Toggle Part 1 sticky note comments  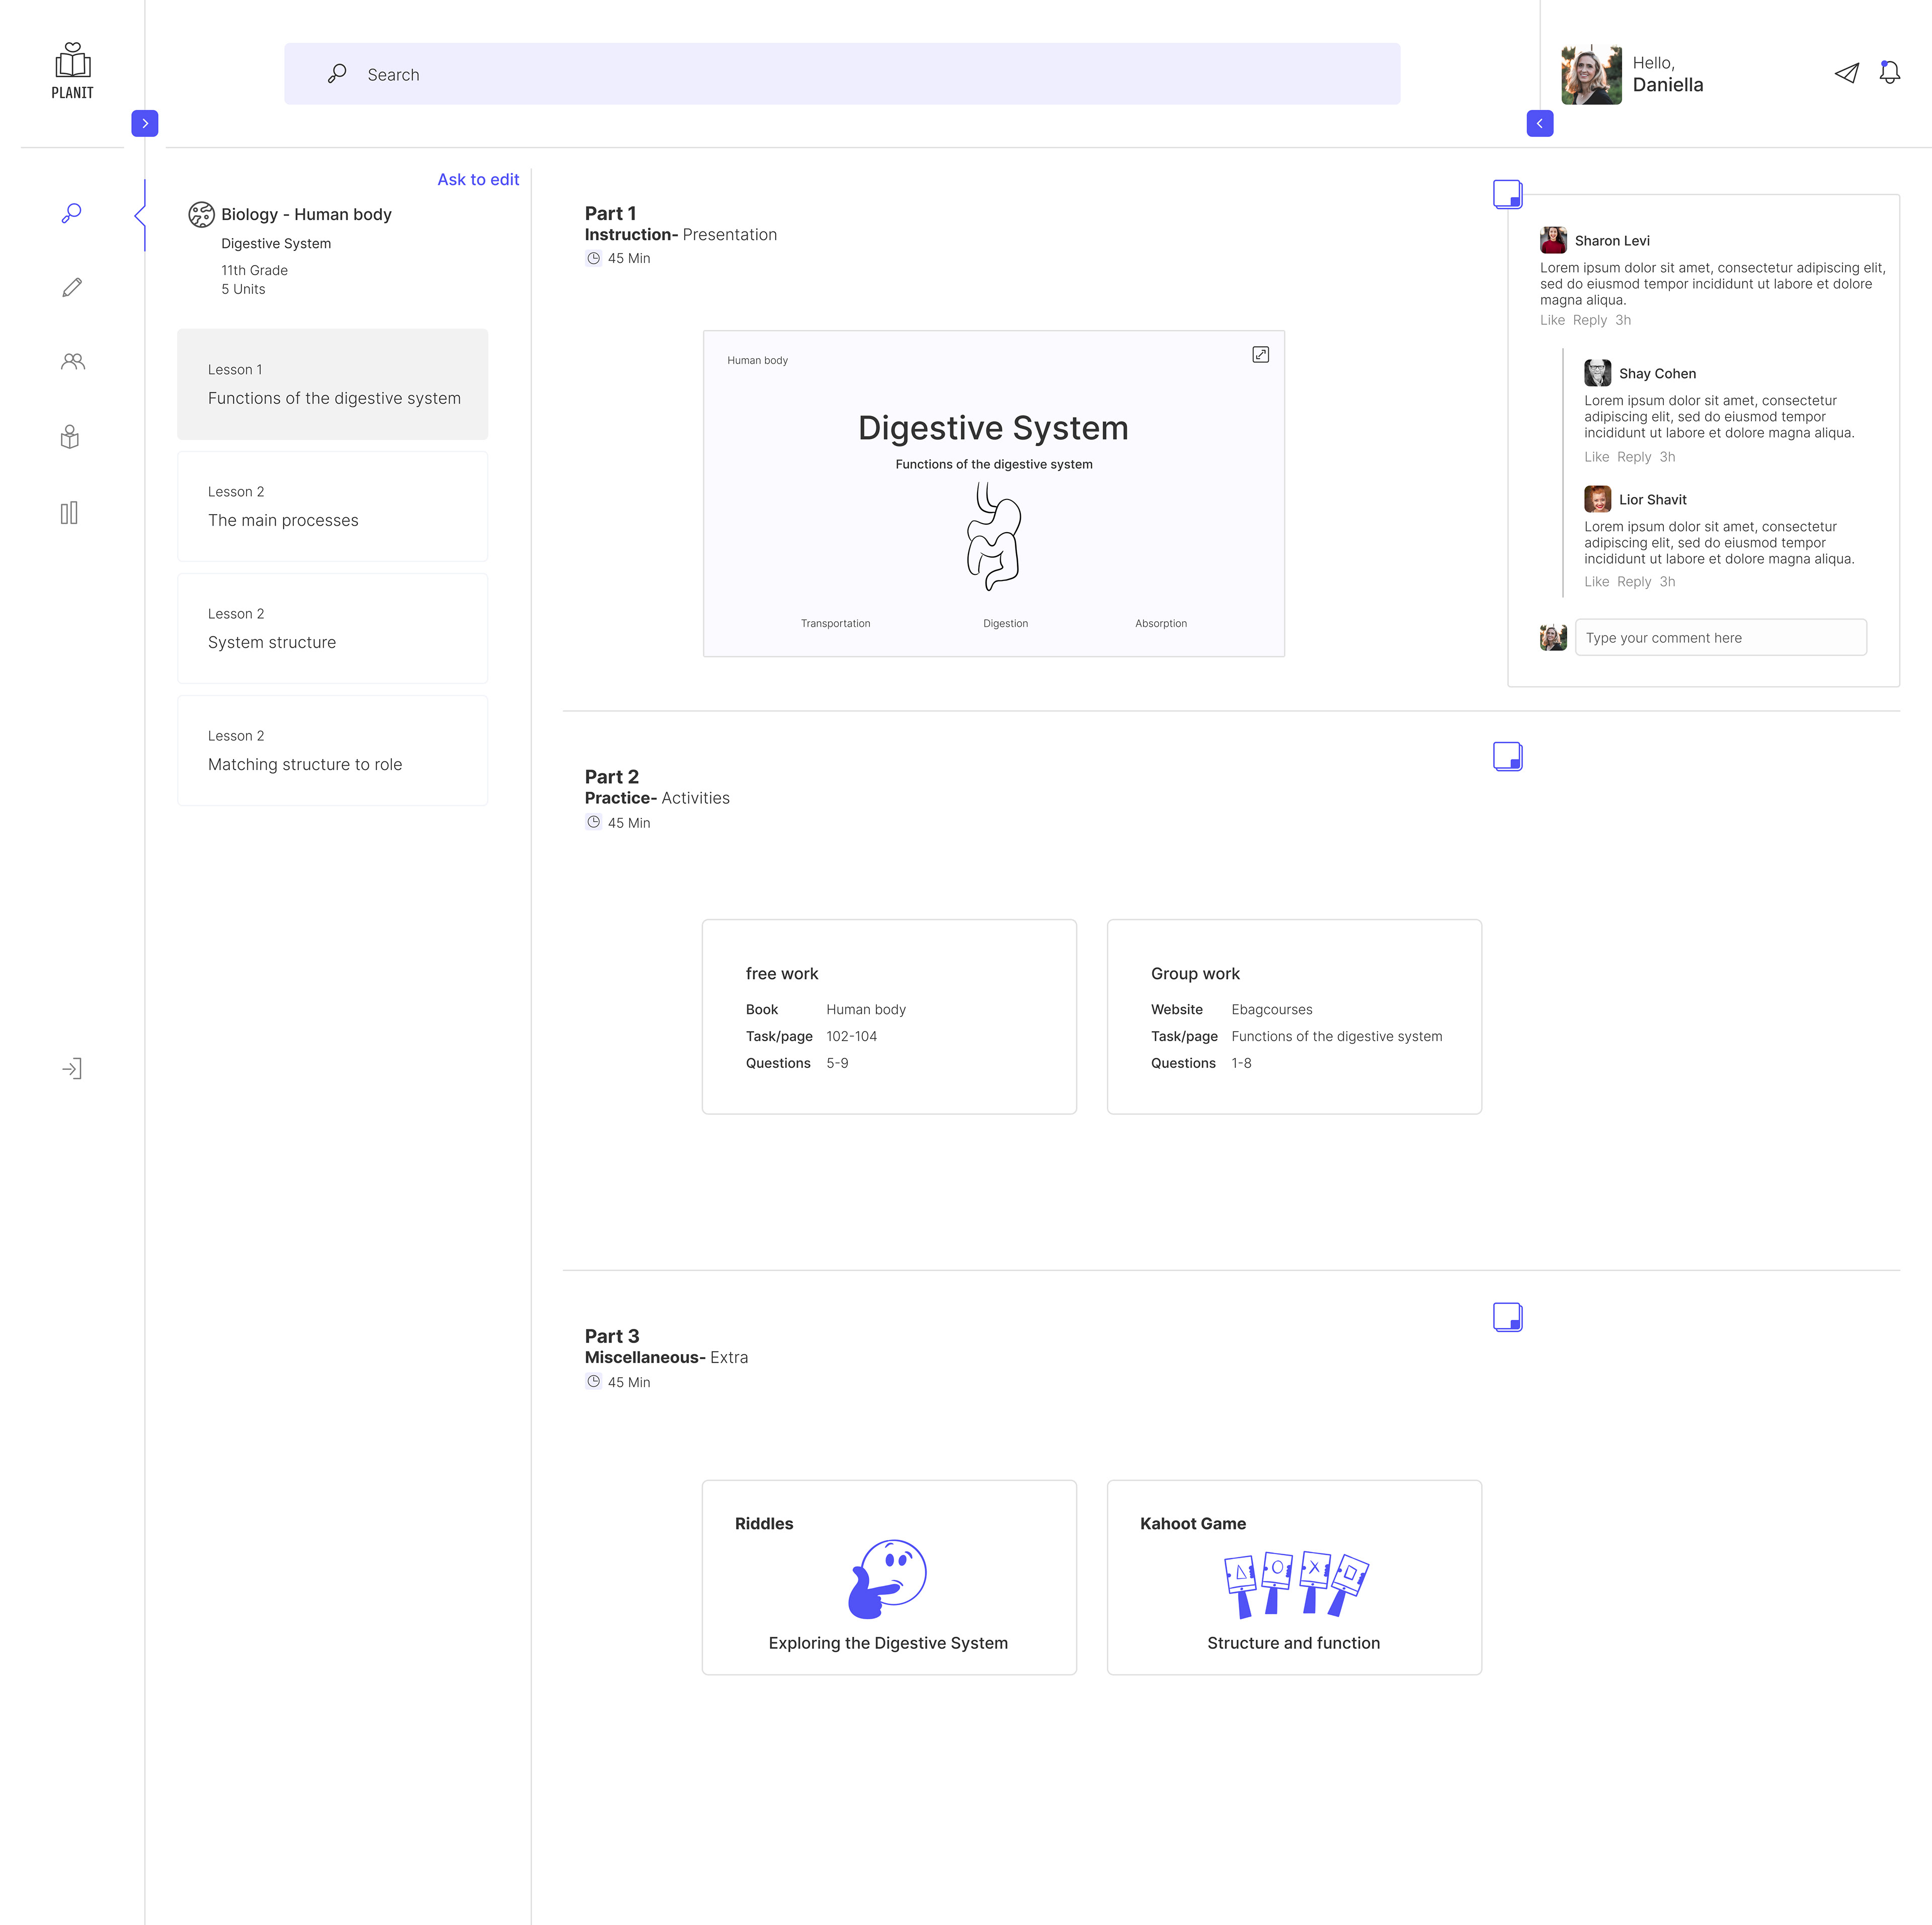1507,194
